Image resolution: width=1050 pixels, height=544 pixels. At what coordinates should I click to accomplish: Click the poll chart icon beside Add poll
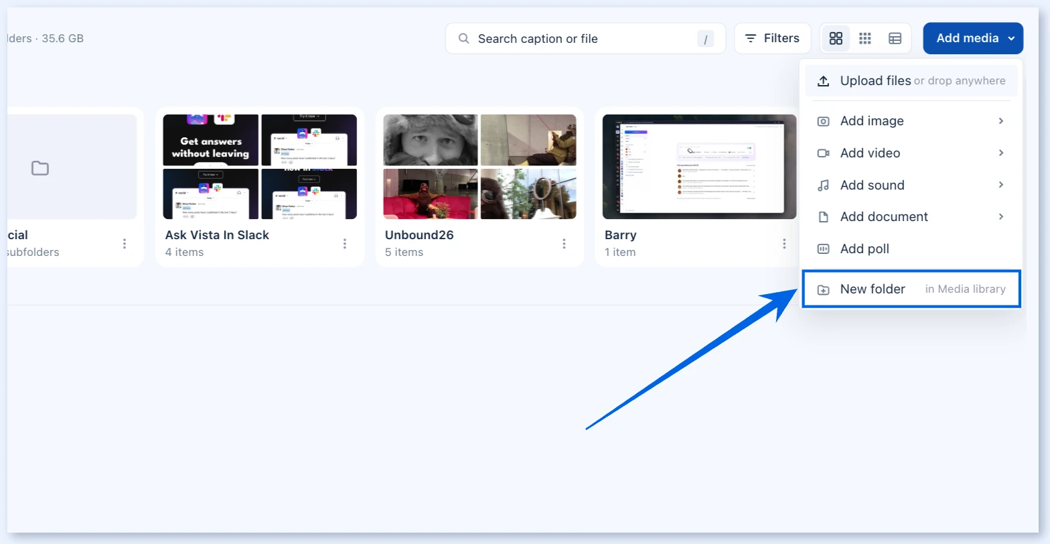pos(824,249)
